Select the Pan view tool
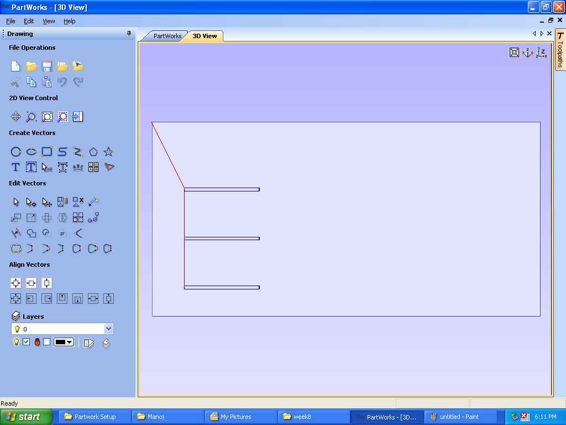Screen dimensions: 566x425 click(15, 117)
